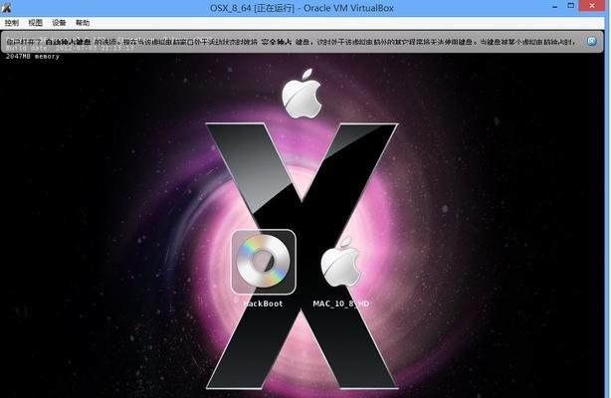This screenshot has height=398, width=611.
Task: Open the 控制 menu
Action: 12,23
